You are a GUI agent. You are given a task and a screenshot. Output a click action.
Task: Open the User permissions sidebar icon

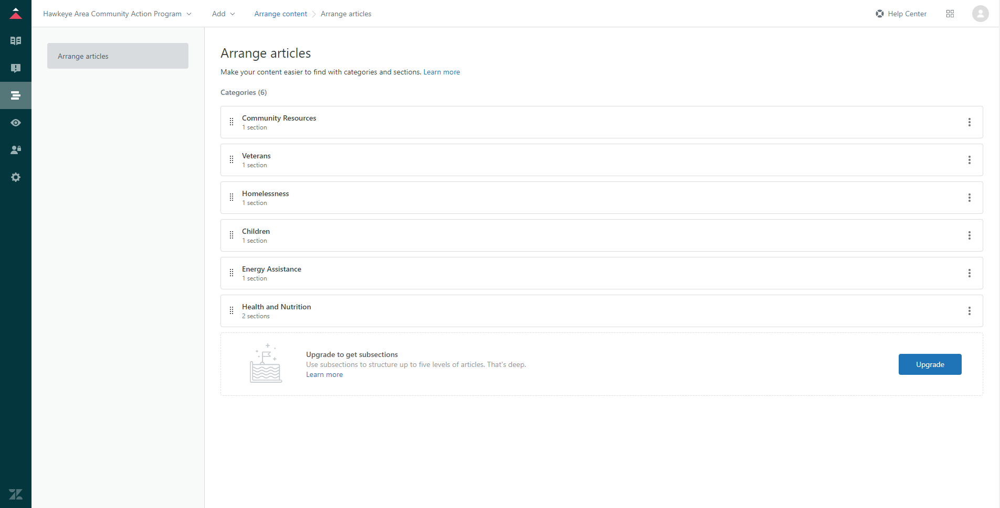pyautogui.click(x=16, y=150)
